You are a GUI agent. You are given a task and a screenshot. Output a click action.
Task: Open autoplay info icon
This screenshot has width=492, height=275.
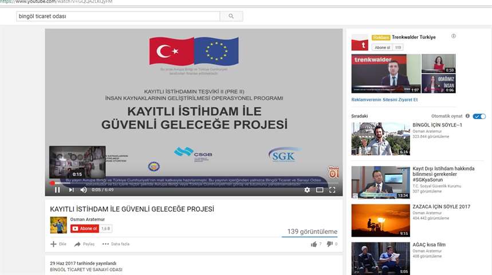(467, 116)
